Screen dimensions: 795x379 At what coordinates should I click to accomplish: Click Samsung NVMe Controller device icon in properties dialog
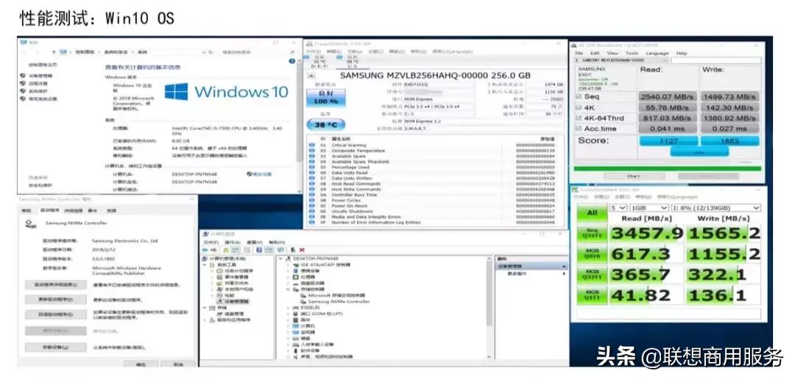(x=30, y=224)
